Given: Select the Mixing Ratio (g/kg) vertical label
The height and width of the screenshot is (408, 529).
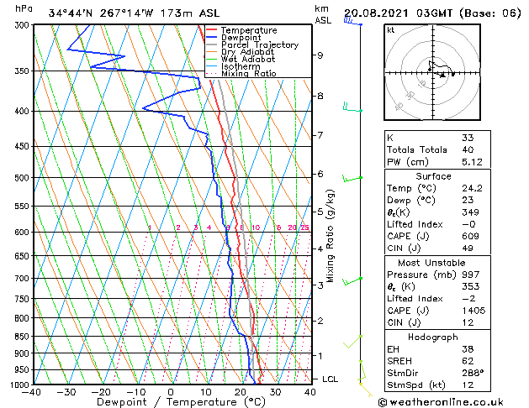Looking at the screenshot, I should pos(330,236).
